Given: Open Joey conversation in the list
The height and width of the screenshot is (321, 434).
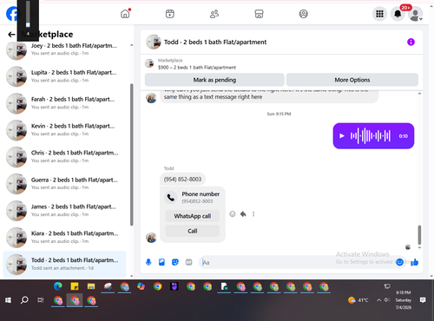Looking at the screenshot, I should point(64,49).
